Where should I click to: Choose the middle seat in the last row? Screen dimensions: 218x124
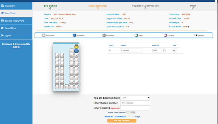click(x=67, y=86)
